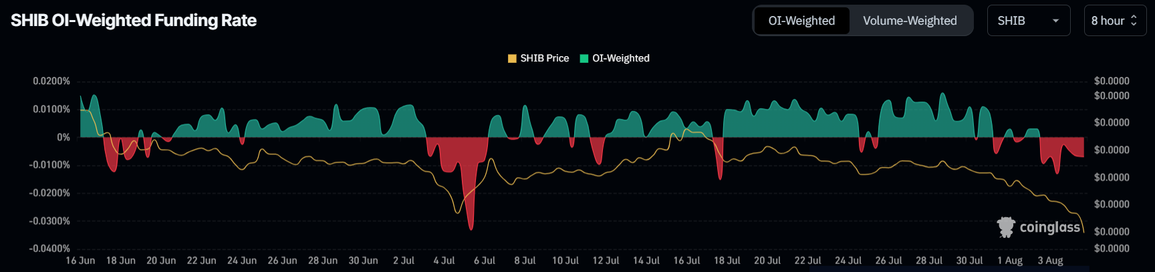Viewport: 1155px width, 272px height.
Task: Click the yellow SHIB Price legend swatch
Action: point(512,59)
